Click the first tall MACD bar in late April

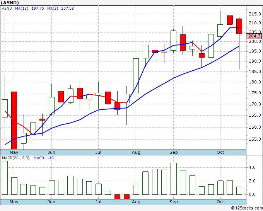[x=5, y=178]
